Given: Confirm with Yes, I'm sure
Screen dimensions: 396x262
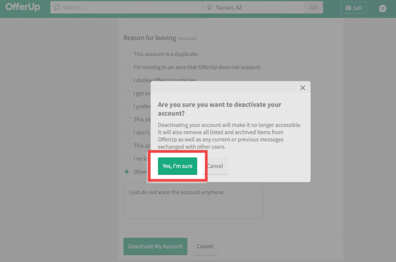Looking at the screenshot, I should coord(178,166).
